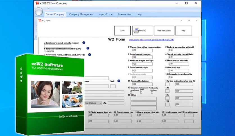Click first row Local income tax field
Viewport: 235px width, 136px height.
click(170, 115)
